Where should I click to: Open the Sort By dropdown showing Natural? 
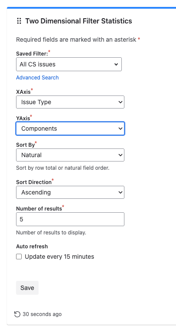(x=70, y=155)
